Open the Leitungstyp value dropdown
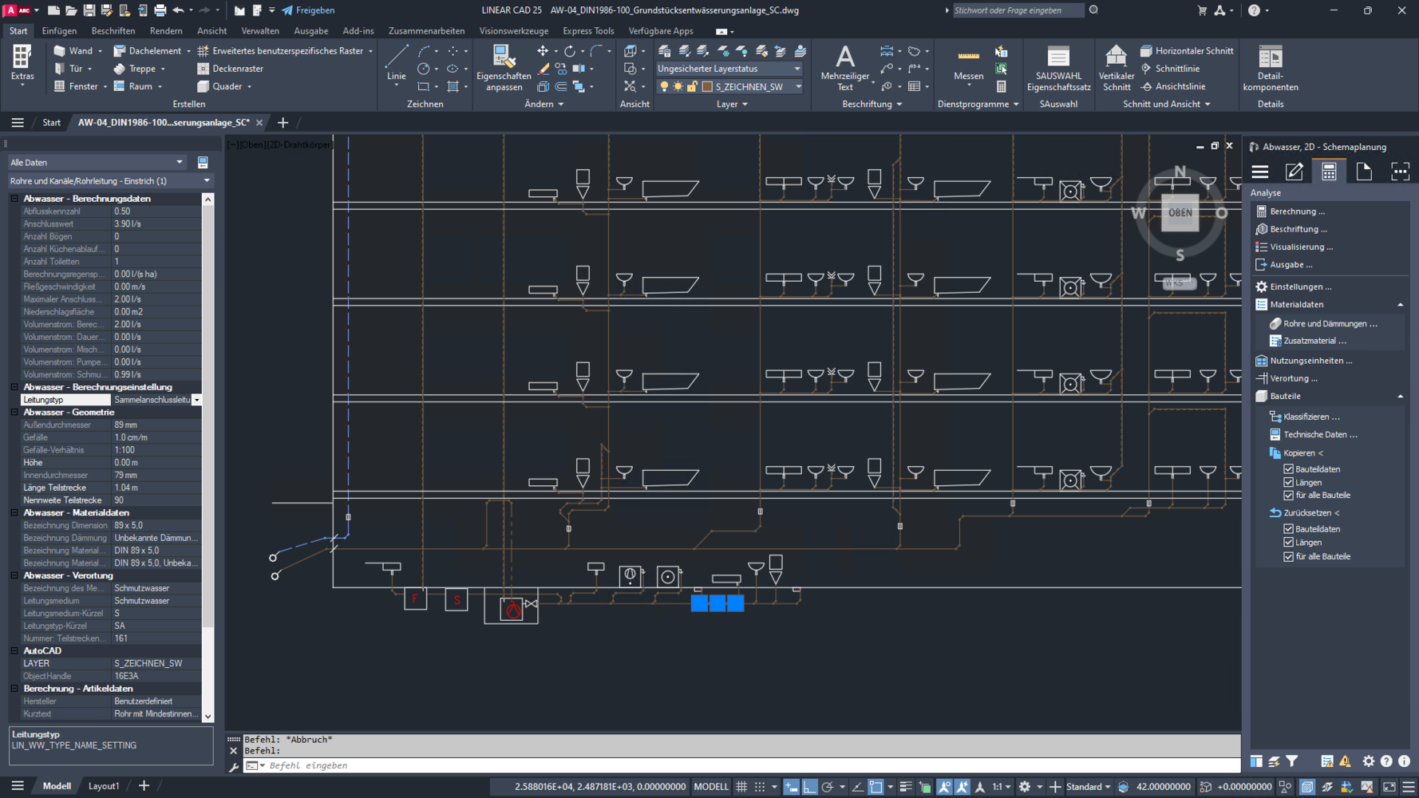 197,400
